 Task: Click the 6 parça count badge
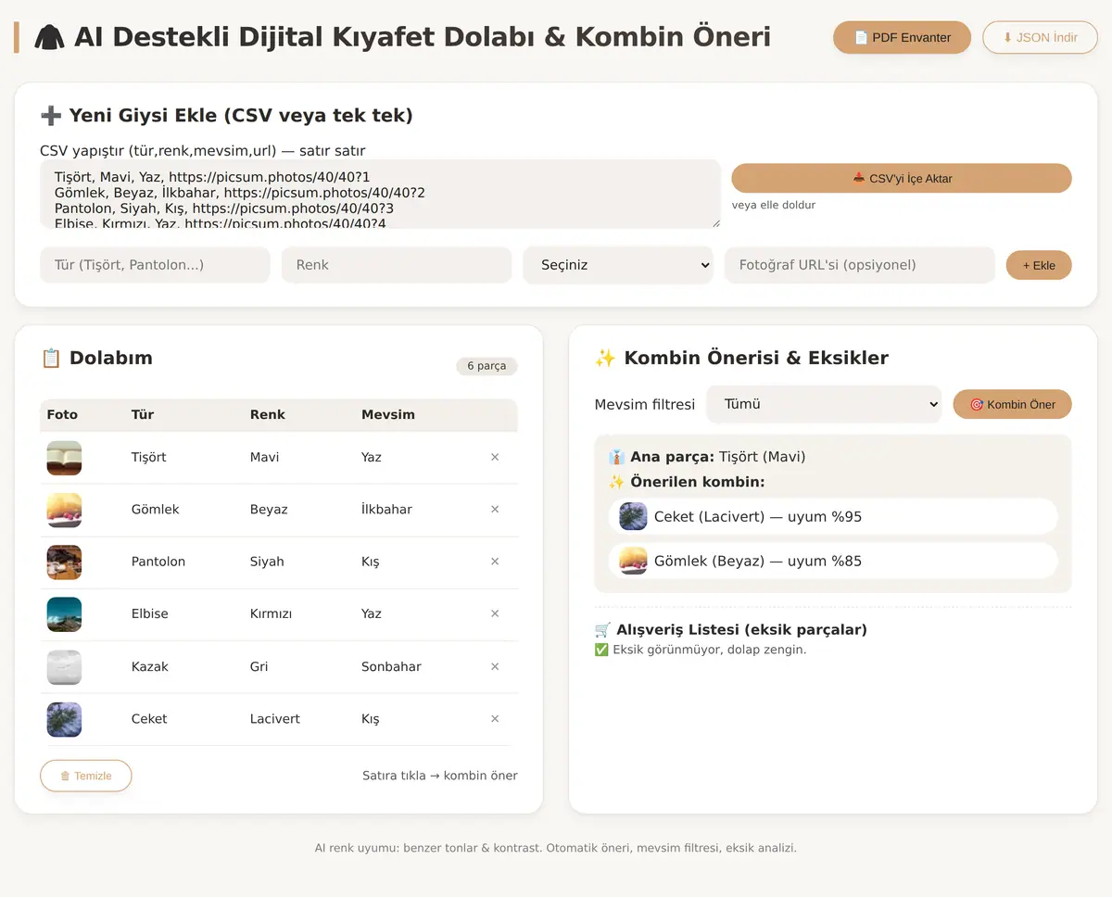coord(486,366)
